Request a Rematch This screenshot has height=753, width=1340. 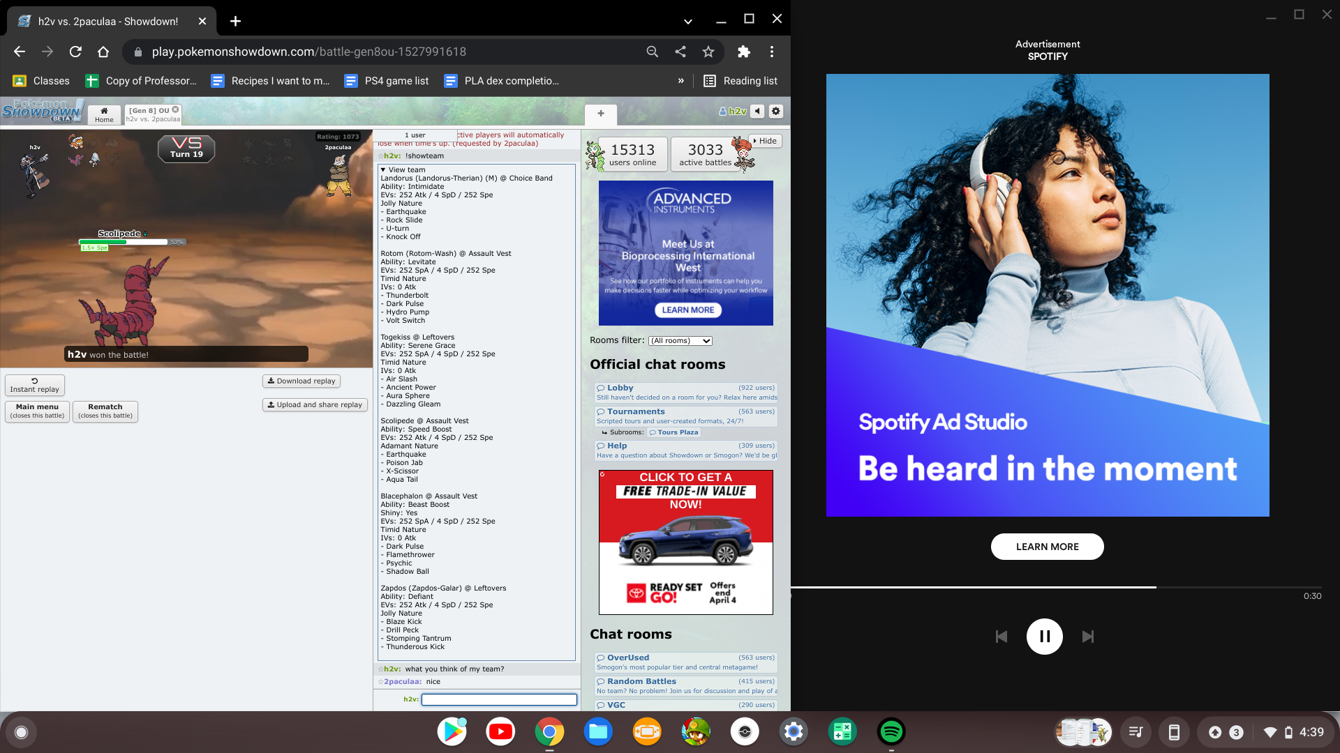click(105, 411)
